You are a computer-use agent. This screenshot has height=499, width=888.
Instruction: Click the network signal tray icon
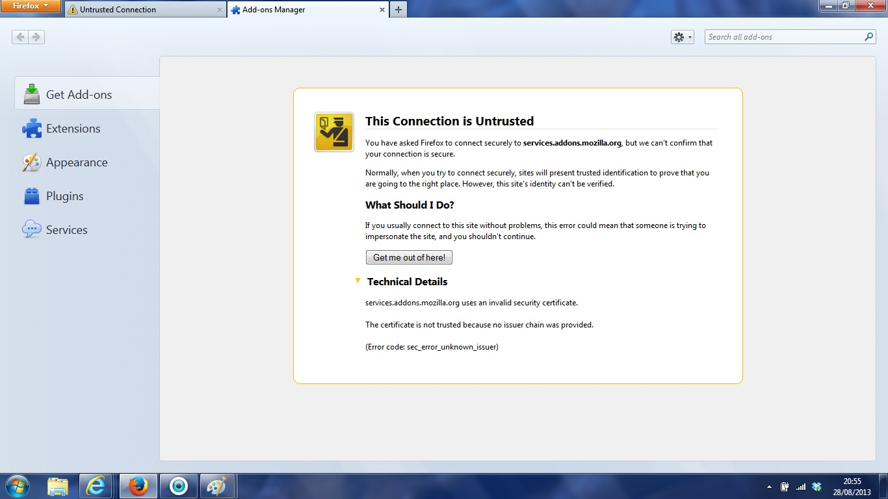[x=801, y=487]
